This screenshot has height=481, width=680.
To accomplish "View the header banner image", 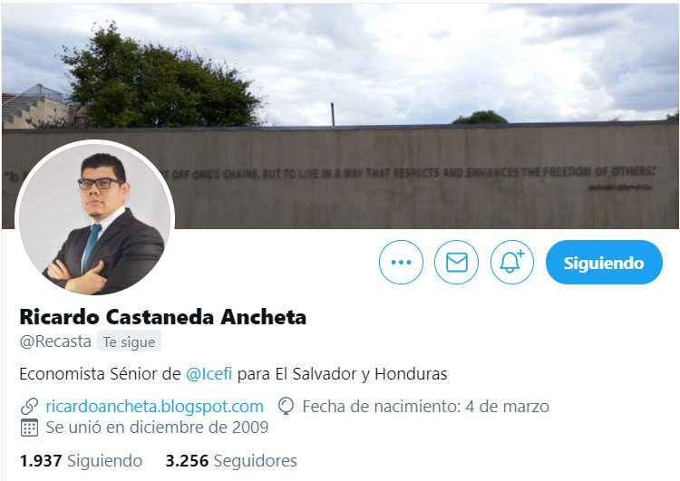I will tap(340, 115).
